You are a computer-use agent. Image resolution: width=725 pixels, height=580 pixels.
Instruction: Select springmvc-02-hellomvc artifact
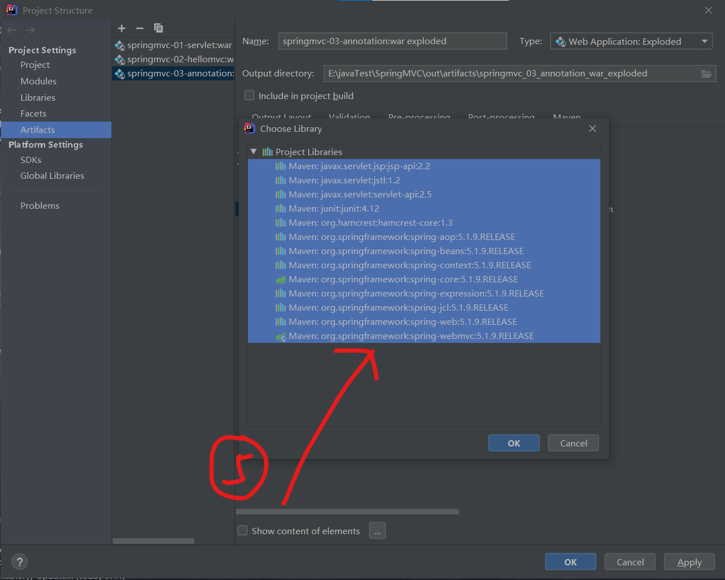point(173,59)
